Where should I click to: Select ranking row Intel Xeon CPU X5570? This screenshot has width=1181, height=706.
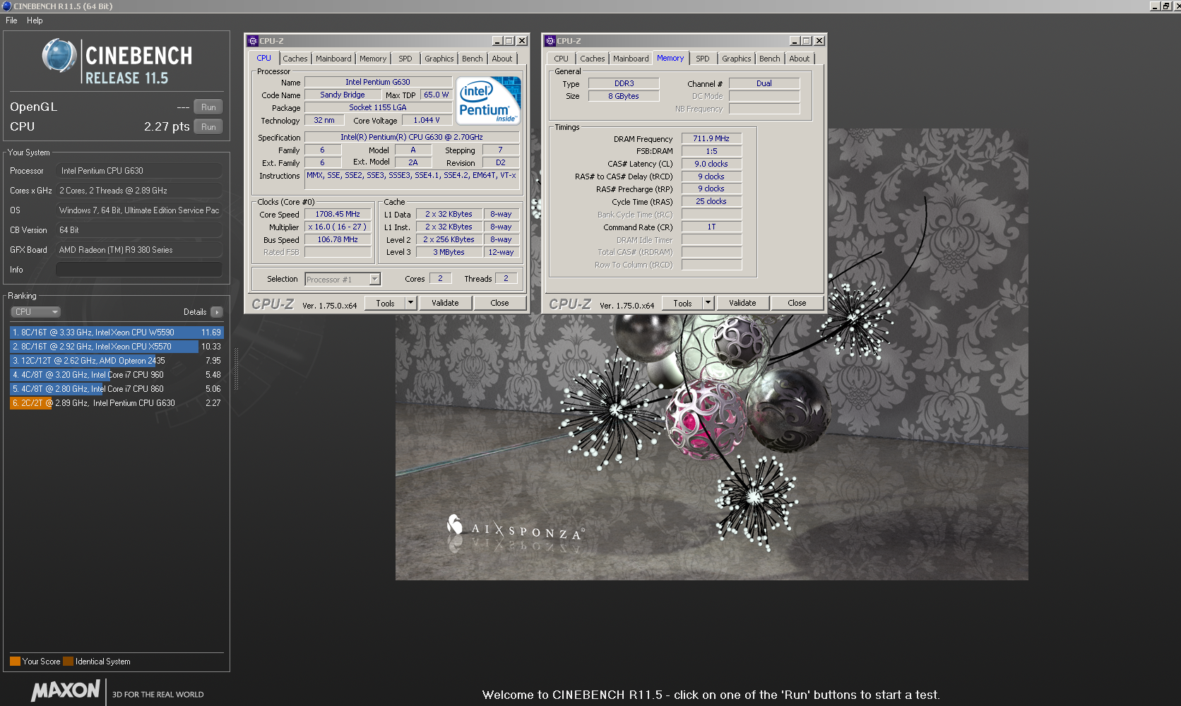(117, 347)
